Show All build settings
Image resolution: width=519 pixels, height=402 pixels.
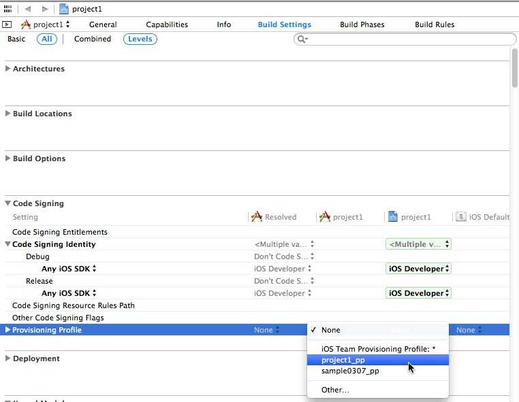coord(47,39)
